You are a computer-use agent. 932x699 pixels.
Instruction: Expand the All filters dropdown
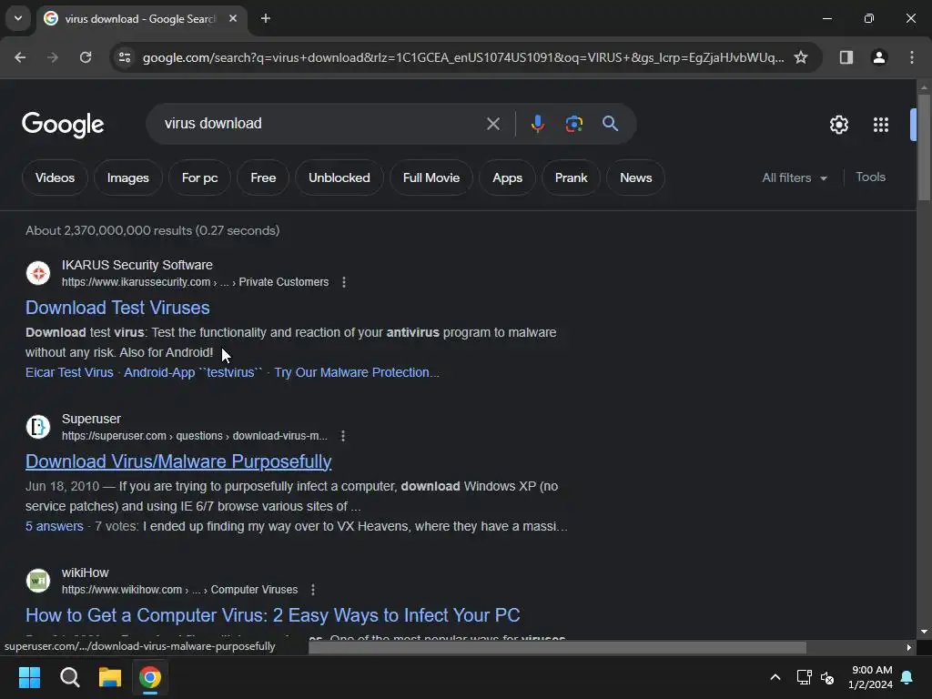click(795, 177)
